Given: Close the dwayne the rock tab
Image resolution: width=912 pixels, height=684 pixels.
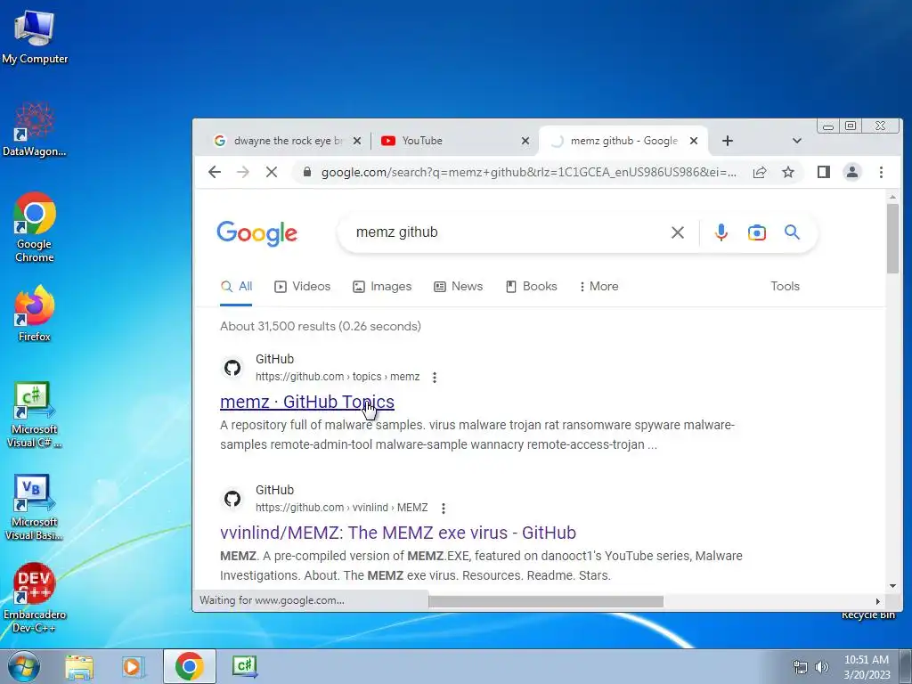Looking at the screenshot, I should pos(357,141).
